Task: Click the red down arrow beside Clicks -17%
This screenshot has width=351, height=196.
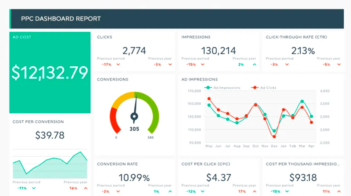Action: (118, 64)
